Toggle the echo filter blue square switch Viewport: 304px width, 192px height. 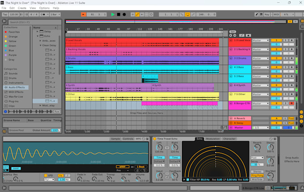pyautogui.click(x=188, y=179)
